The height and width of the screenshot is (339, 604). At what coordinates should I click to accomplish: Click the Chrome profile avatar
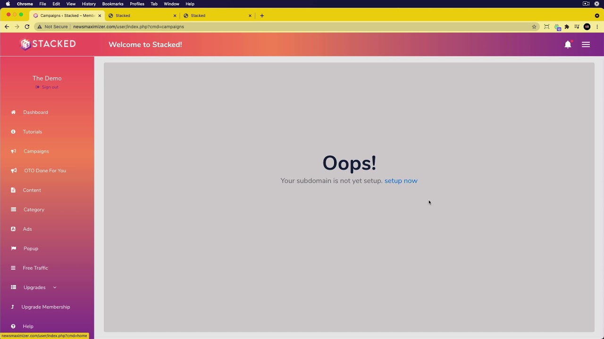[587, 27]
